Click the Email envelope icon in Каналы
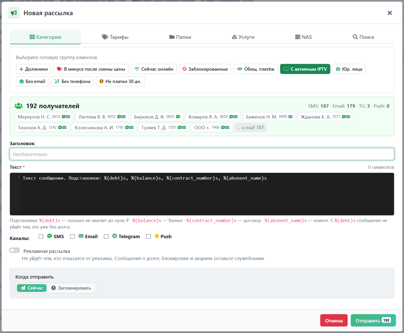Screen dimensions: 404x333 81,236
